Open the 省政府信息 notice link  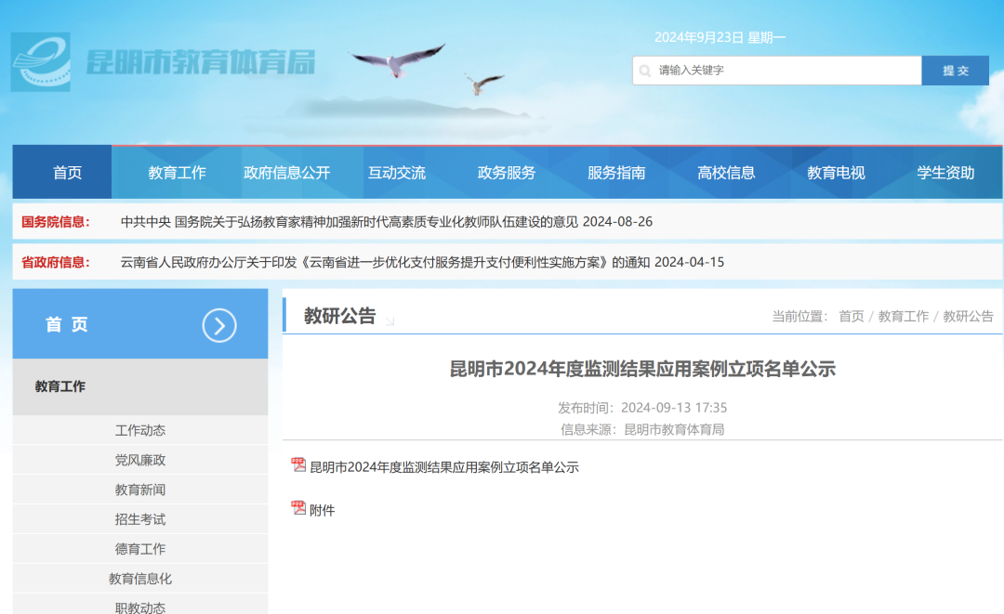click(422, 262)
